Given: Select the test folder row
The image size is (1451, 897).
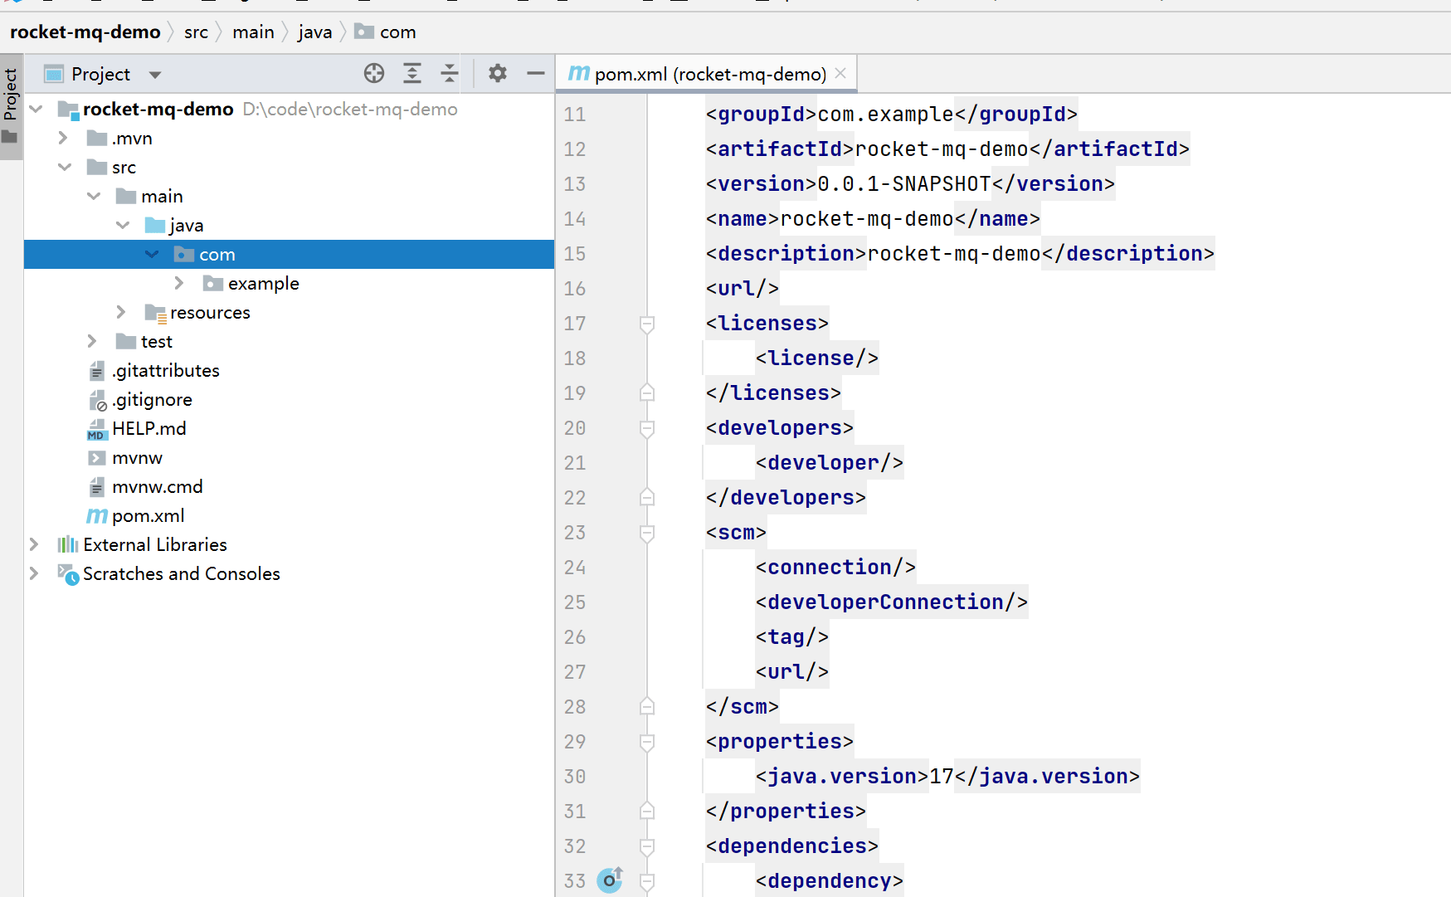Looking at the screenshot, I should tap(289, 341).
